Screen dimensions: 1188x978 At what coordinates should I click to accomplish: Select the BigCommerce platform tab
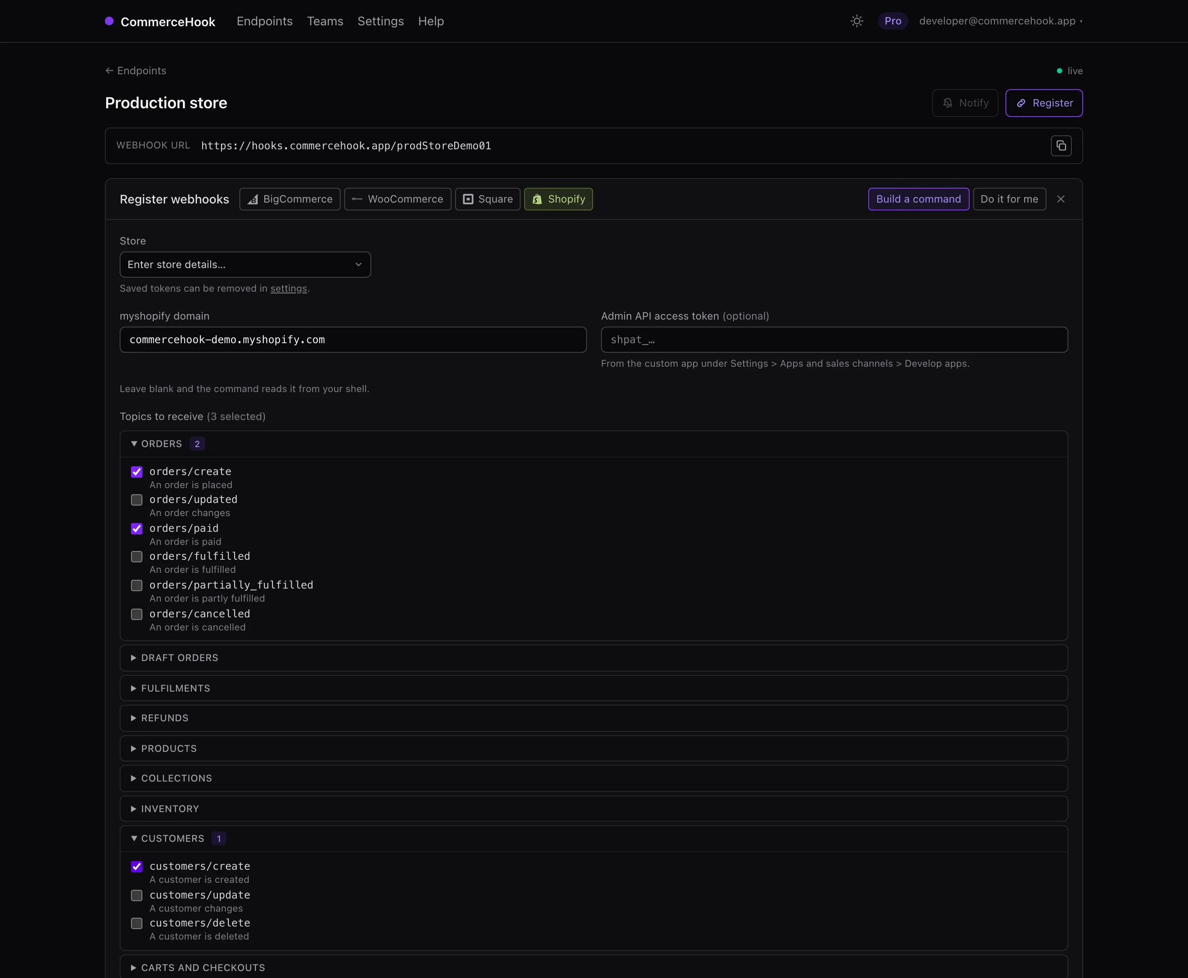[x=290, y=200]
